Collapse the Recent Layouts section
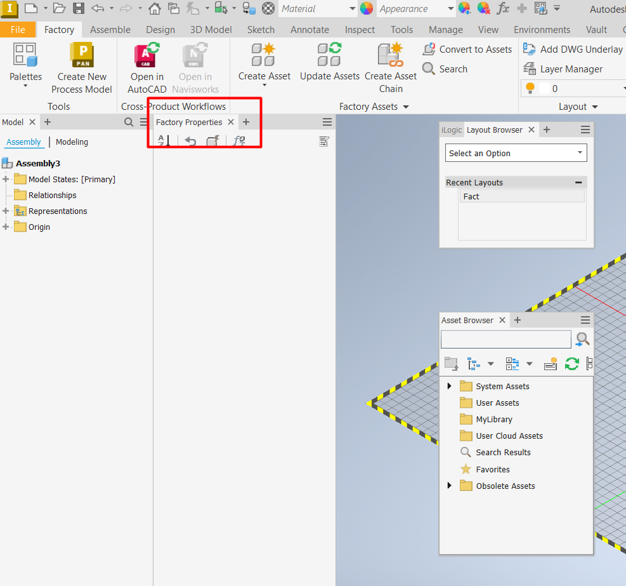The image size is (626, 586). (x=578, y=182)
